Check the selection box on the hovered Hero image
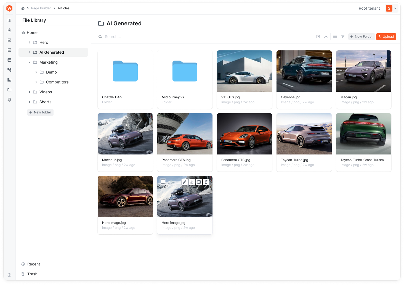 [163, 181]
